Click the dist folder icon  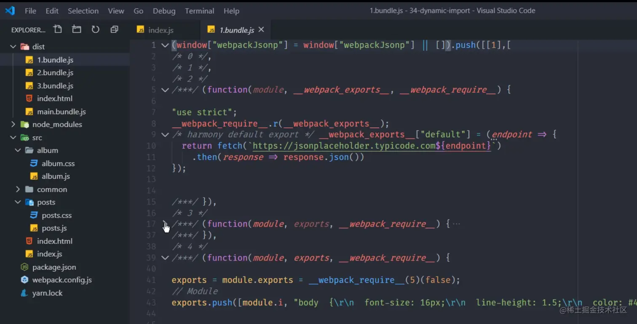pyautogui.click(x=25, y=47)
